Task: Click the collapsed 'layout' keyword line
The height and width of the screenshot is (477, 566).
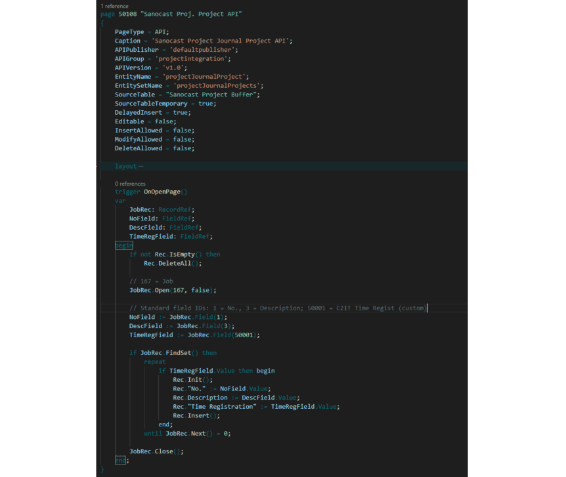Action: [x=125, y=167]
